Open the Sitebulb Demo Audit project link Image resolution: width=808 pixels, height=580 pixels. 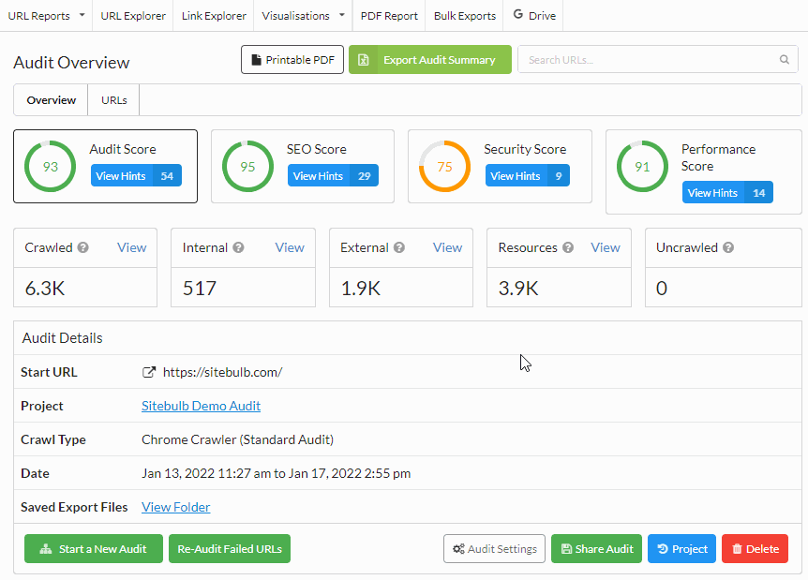click(x=201, y=406)
